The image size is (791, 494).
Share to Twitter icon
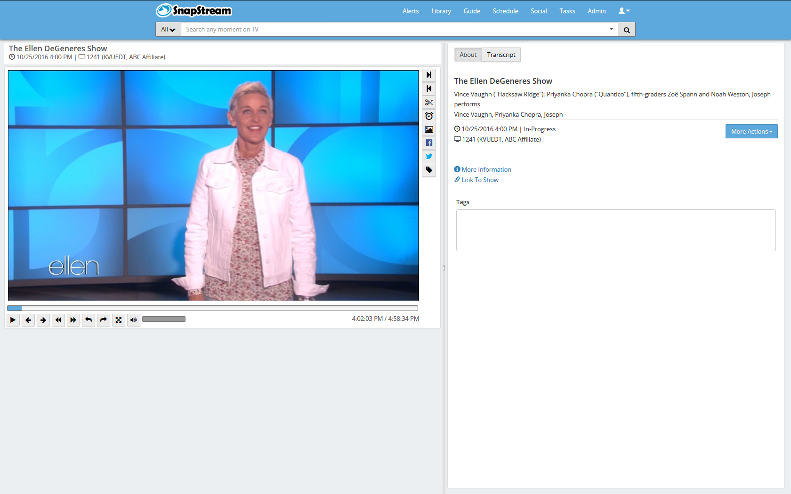click(429, 157)
